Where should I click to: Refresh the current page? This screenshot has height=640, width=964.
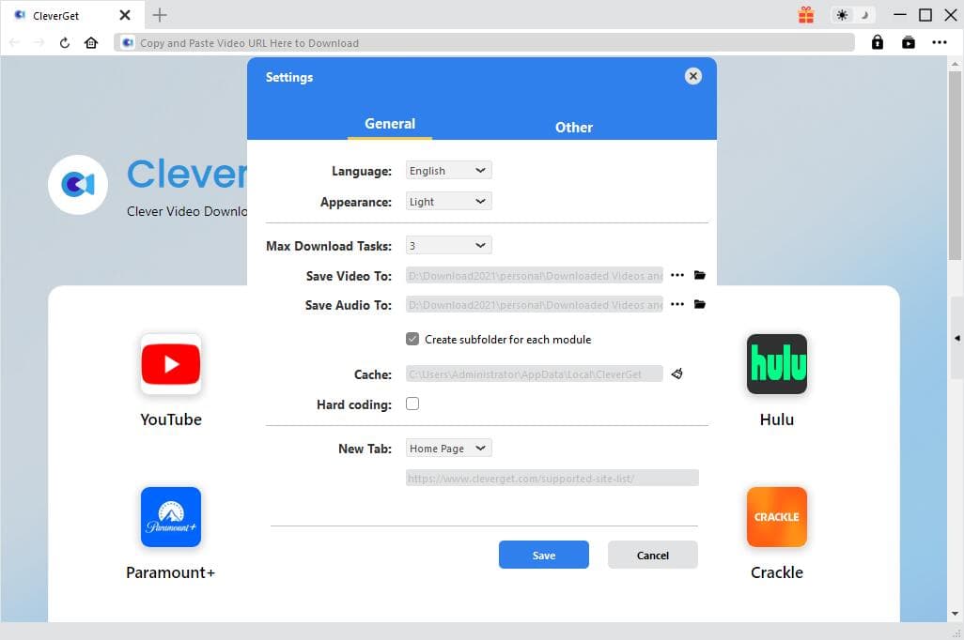point(64,42)
